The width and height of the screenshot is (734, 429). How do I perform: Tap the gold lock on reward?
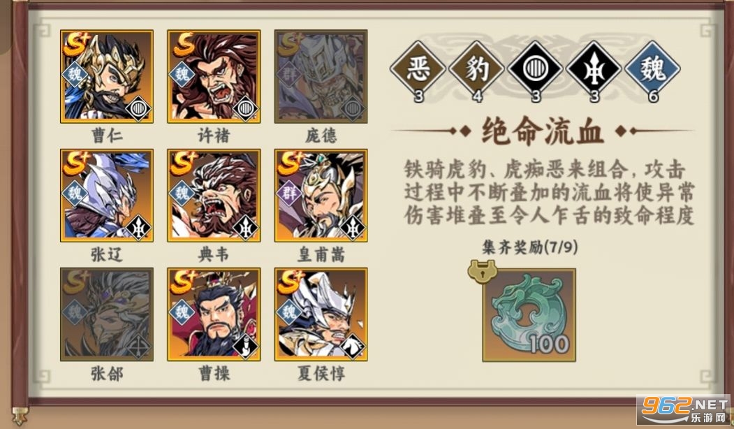coord(482,271)
